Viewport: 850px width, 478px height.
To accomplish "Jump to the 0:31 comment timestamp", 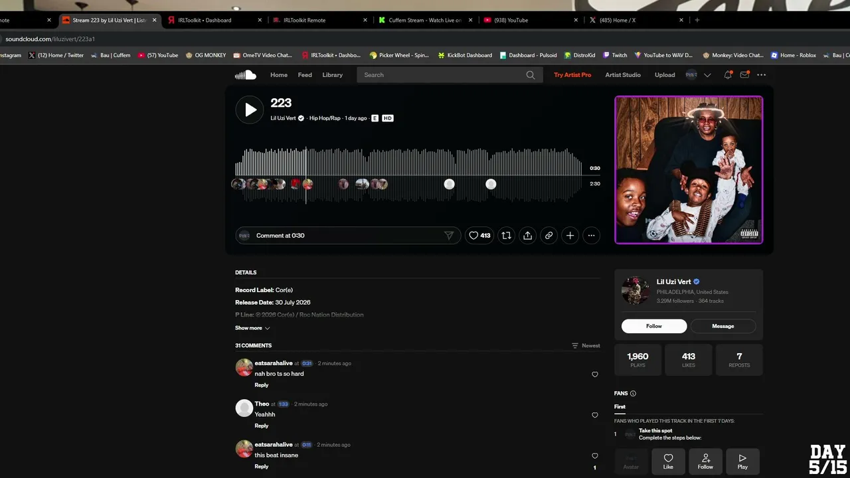I will click(307, 364).
